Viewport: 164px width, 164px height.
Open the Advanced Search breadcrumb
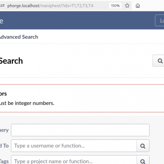click(x=19, y=37)
